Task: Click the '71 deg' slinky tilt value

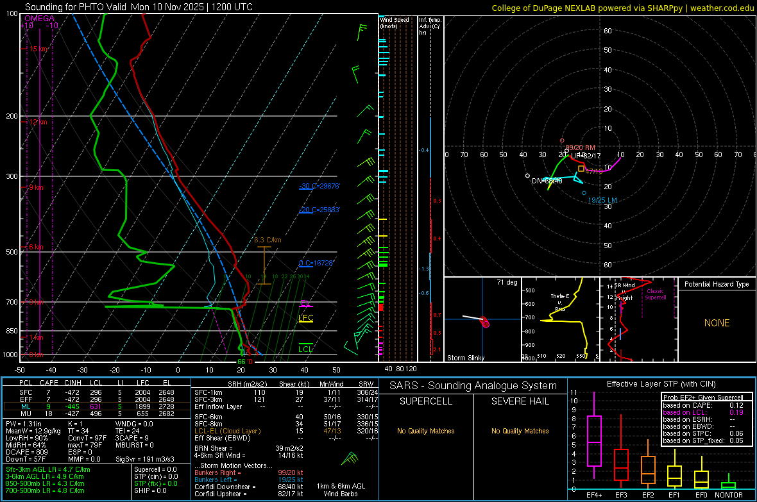Action: [x=507, y=282]
